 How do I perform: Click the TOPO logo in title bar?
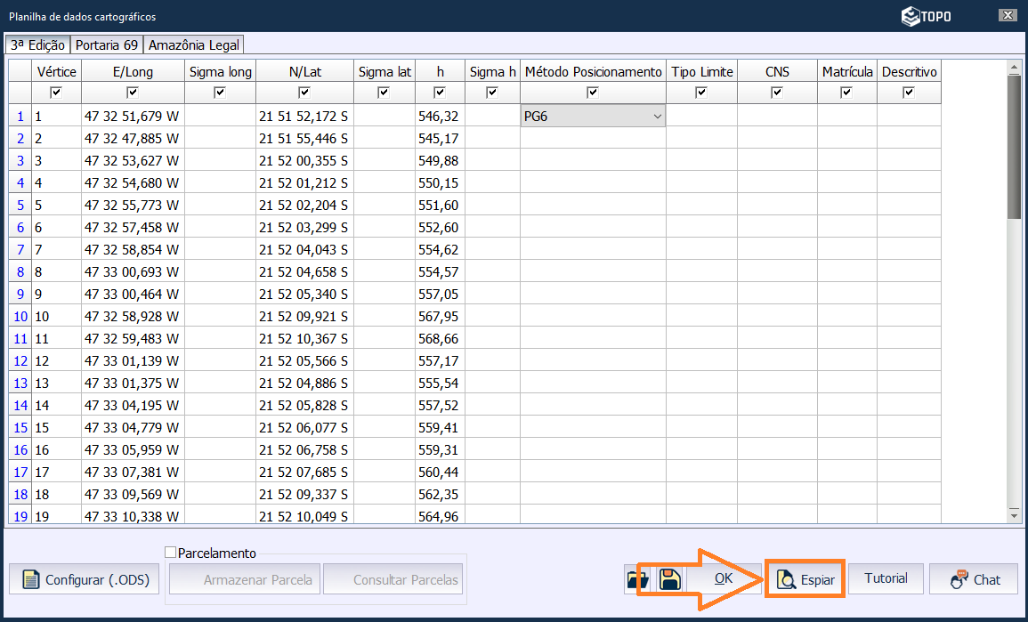coord(926,16)
